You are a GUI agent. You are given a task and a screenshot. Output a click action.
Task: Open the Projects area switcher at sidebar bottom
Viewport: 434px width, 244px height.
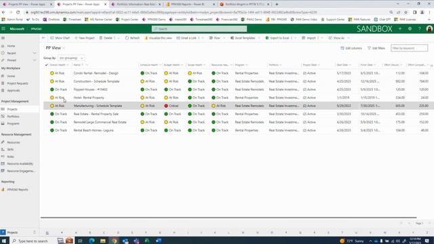[x=18, y=232]
